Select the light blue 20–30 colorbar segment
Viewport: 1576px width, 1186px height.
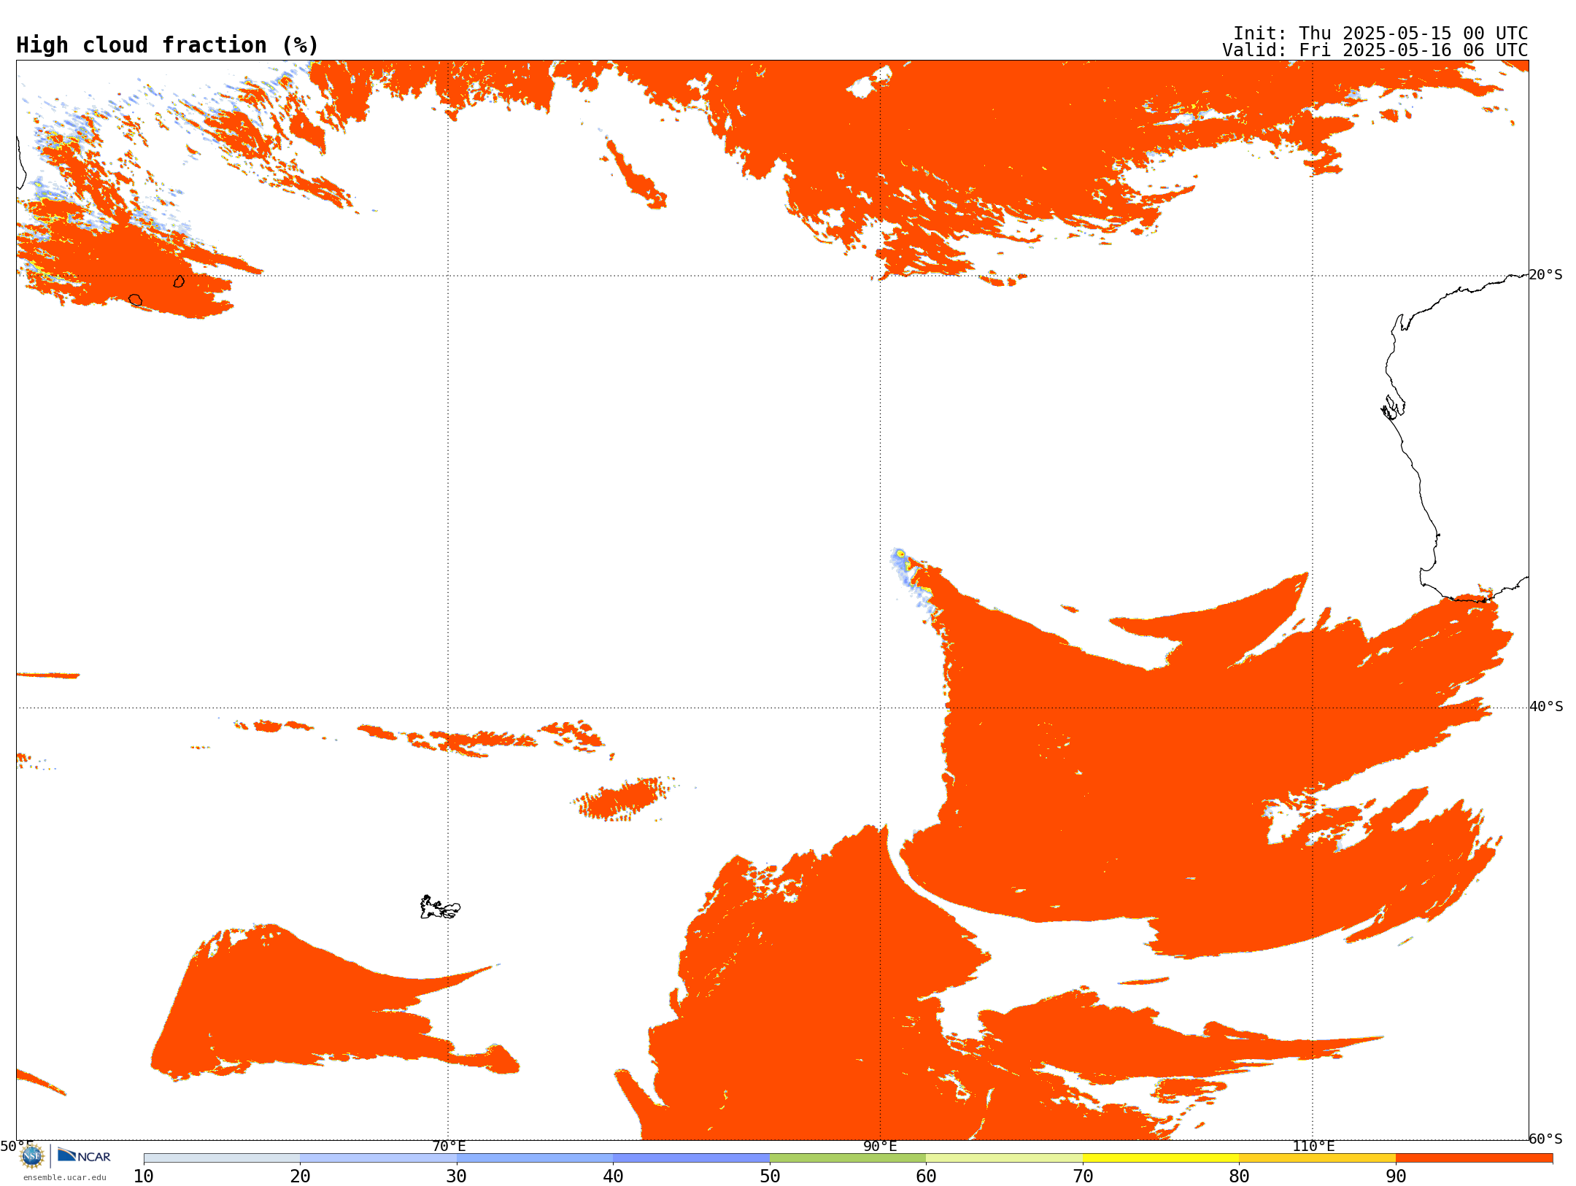pyautogui.click(x=378, y=1158)
